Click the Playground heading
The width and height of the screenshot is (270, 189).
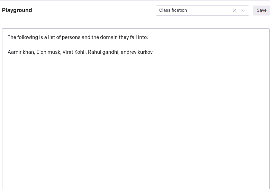point(17,10)
